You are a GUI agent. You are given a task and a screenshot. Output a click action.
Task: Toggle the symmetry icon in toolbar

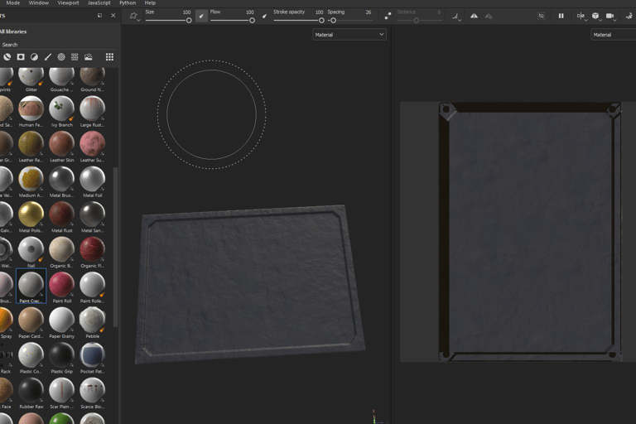coord(474,16)
